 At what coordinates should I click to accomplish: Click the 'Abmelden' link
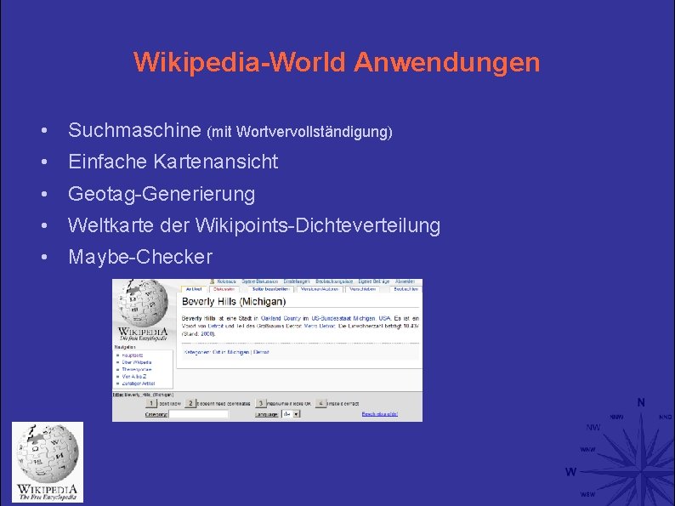click(405, 281)
